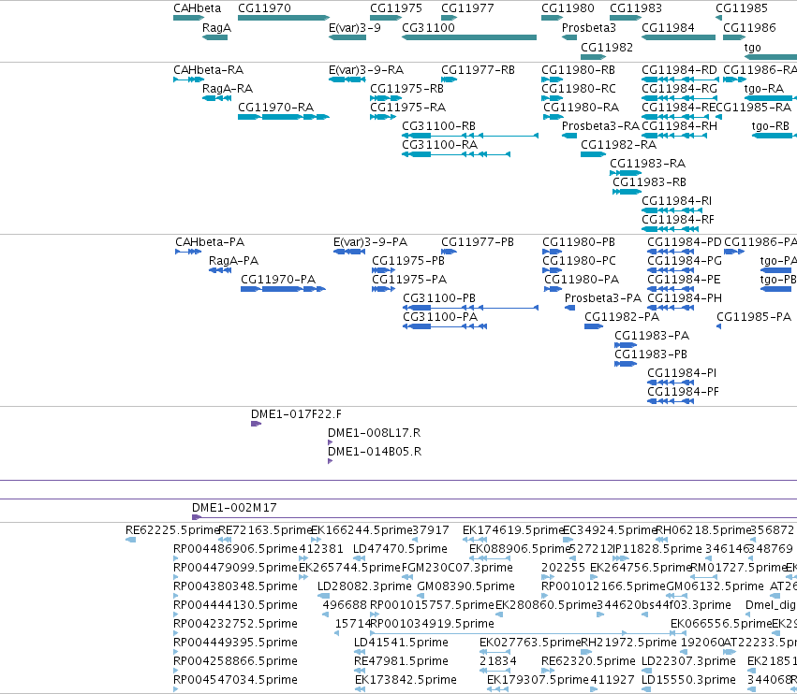Select the CG11975-PB protein label
The image size is (797, 694).
coord(408,260)
